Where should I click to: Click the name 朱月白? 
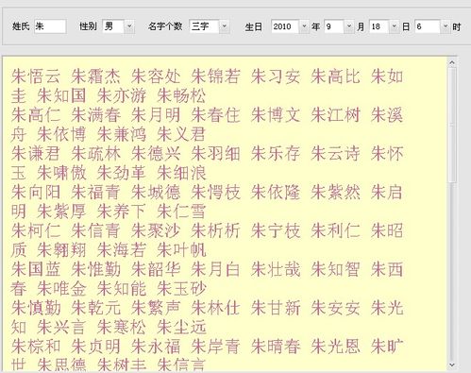215,269
